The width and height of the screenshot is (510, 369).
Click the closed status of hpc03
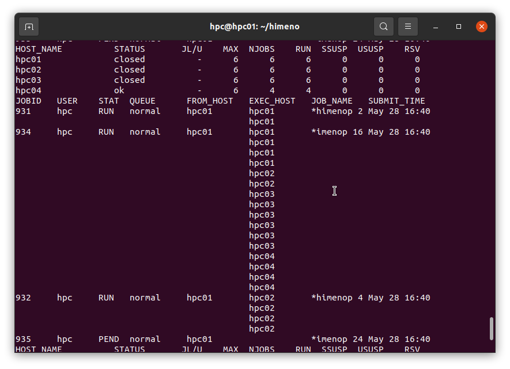pyautogui.click(x=130, y=80)
